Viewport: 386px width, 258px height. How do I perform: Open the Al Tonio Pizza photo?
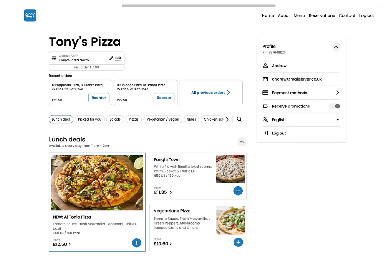[97, 182]
